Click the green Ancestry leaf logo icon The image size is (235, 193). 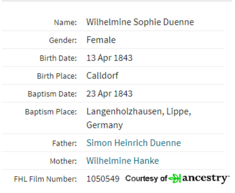174,178
